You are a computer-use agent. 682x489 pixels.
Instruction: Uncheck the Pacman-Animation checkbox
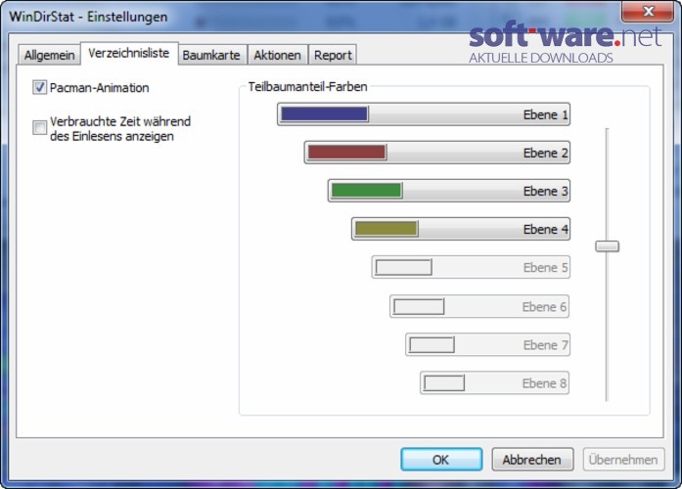click(39, 87)
